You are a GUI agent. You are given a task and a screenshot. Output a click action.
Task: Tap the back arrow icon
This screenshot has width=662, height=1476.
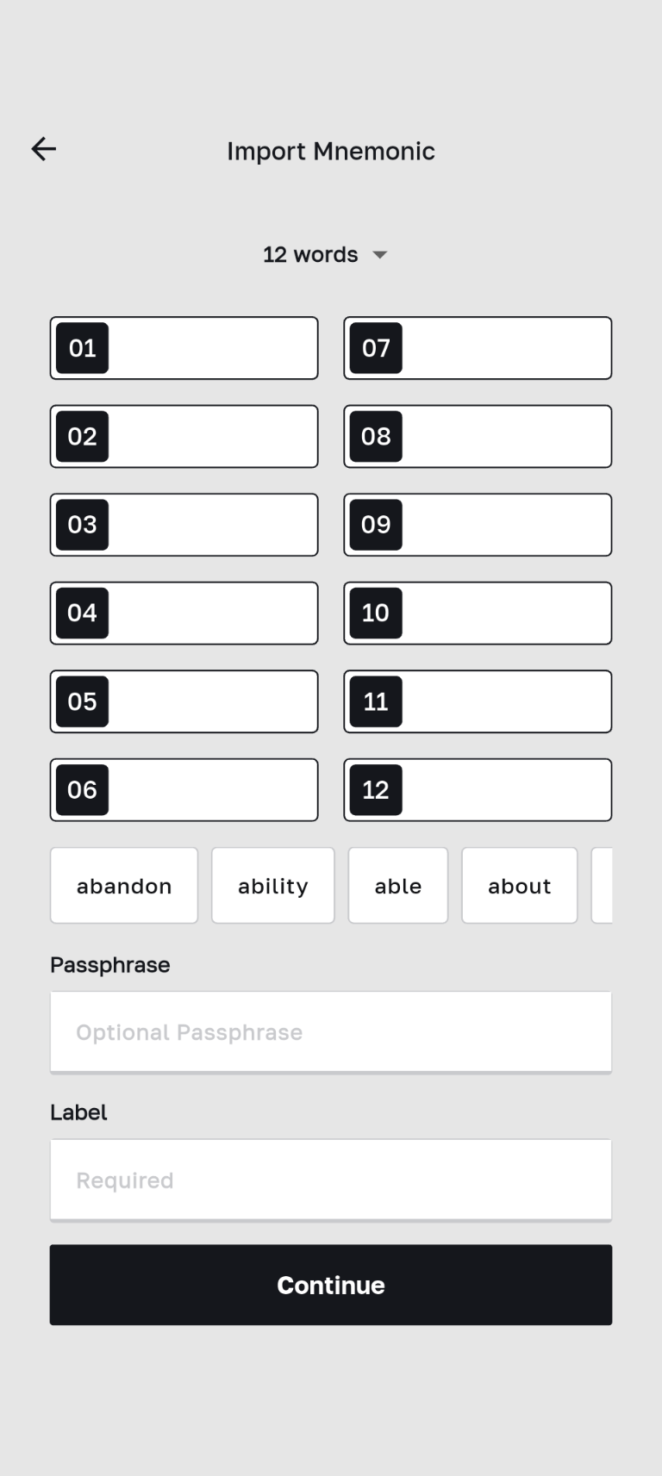(x=44, y=149)
